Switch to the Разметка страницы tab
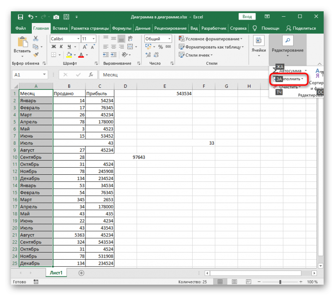 coord(90,28)
